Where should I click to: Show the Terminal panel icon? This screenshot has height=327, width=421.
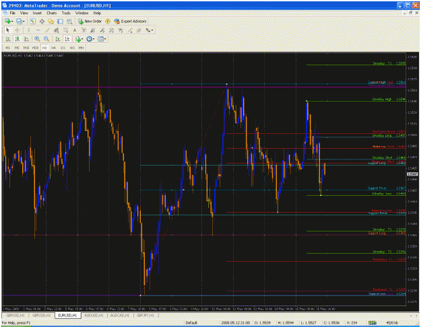(x=60, y=21)
